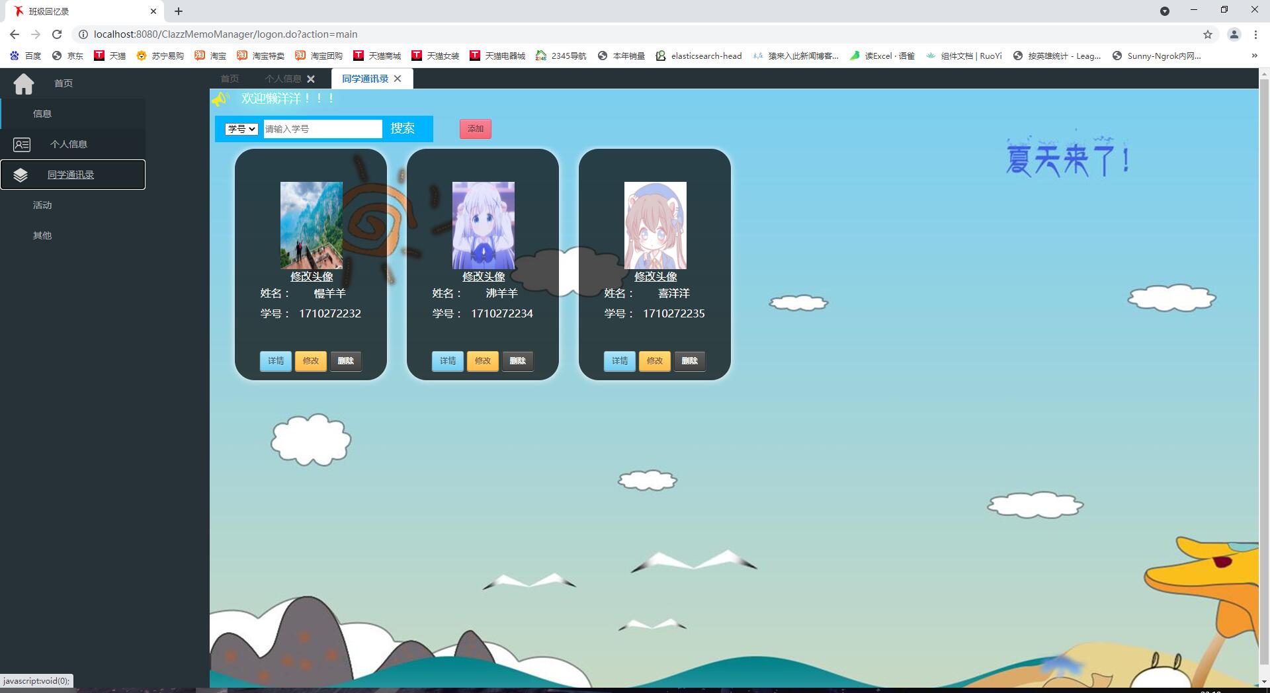Click 修改 for 慢羊羊
The height and width of the screenshot is (693, 1270).
pyautogui.click(x=311, y=361)
